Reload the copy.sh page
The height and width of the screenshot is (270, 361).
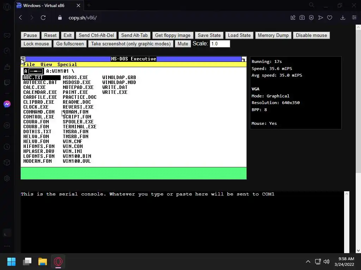[43, 18]
